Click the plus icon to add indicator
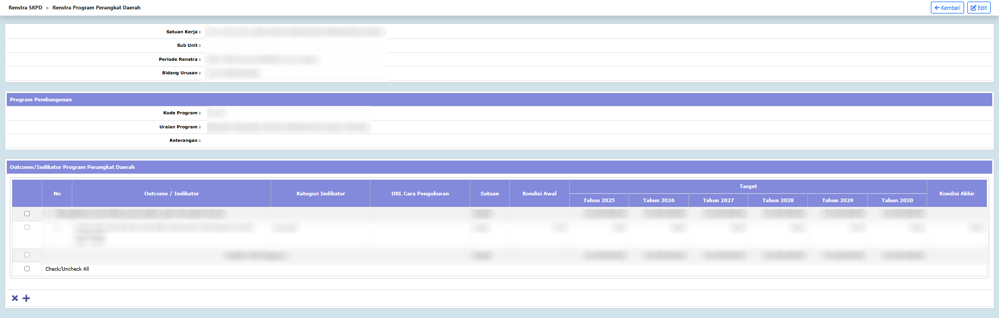Screen dimensions: 999x318 point(26,298)
